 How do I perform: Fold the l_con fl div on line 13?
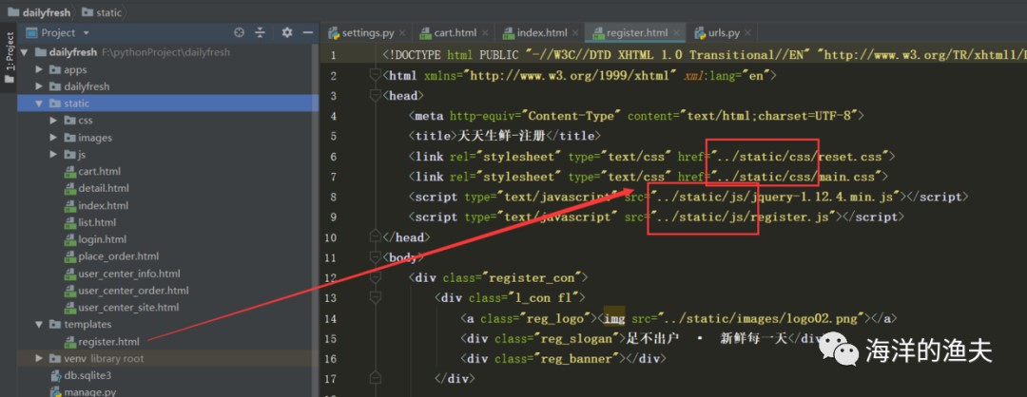[376, 298]
